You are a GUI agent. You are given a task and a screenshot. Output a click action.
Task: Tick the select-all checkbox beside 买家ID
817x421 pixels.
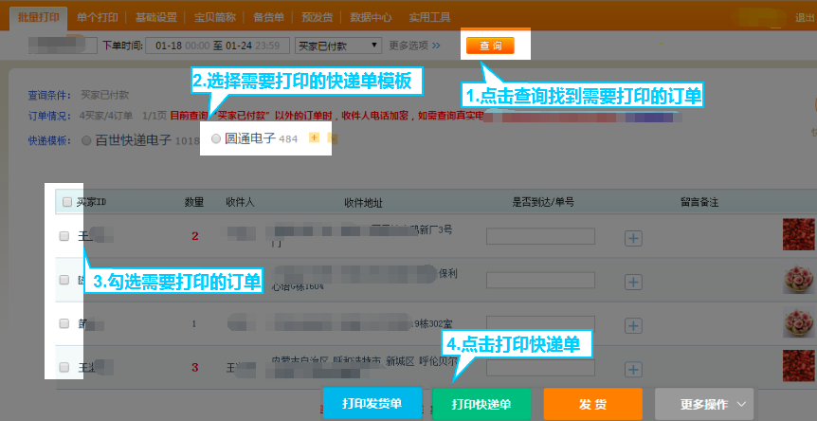pos(65,202)
